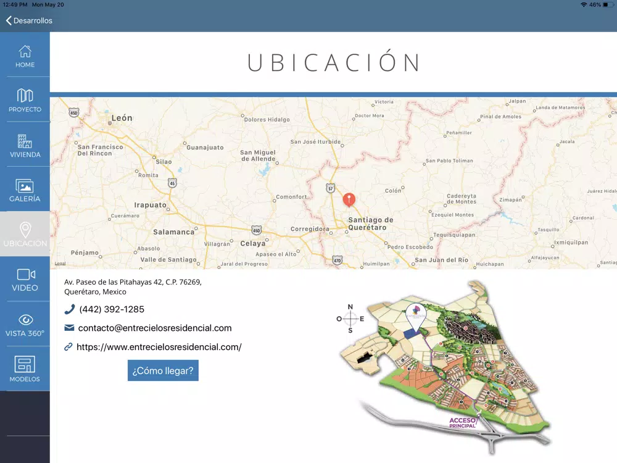Call the phone number (442) 392-1285

112,309
